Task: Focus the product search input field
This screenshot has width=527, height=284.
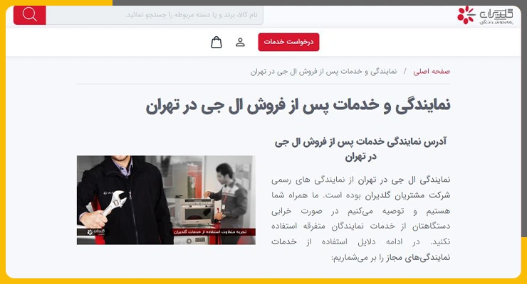Action: 155,15
